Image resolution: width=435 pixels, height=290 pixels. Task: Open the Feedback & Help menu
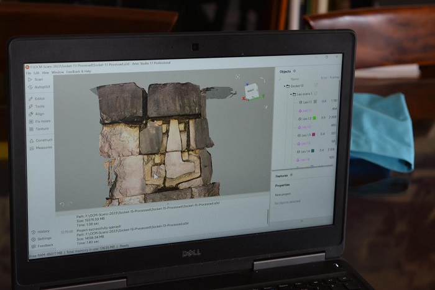pyautogui.click(x=78, y=72)
